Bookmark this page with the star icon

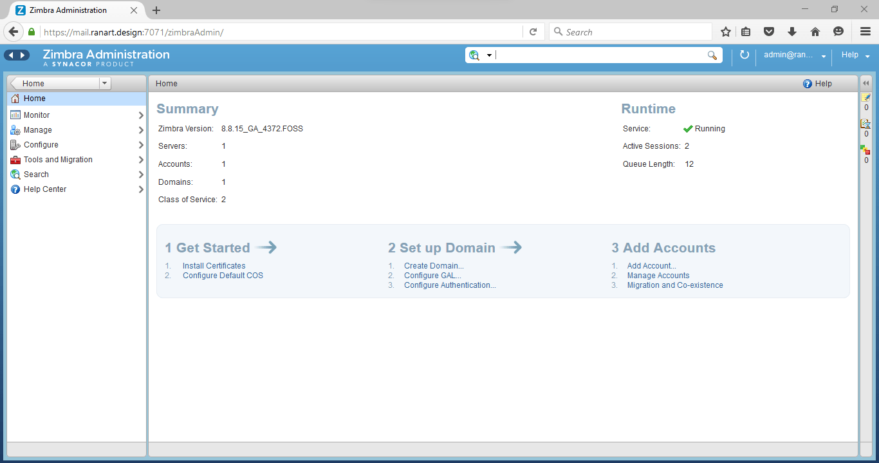pyautogui.click(x=726, y=32)
